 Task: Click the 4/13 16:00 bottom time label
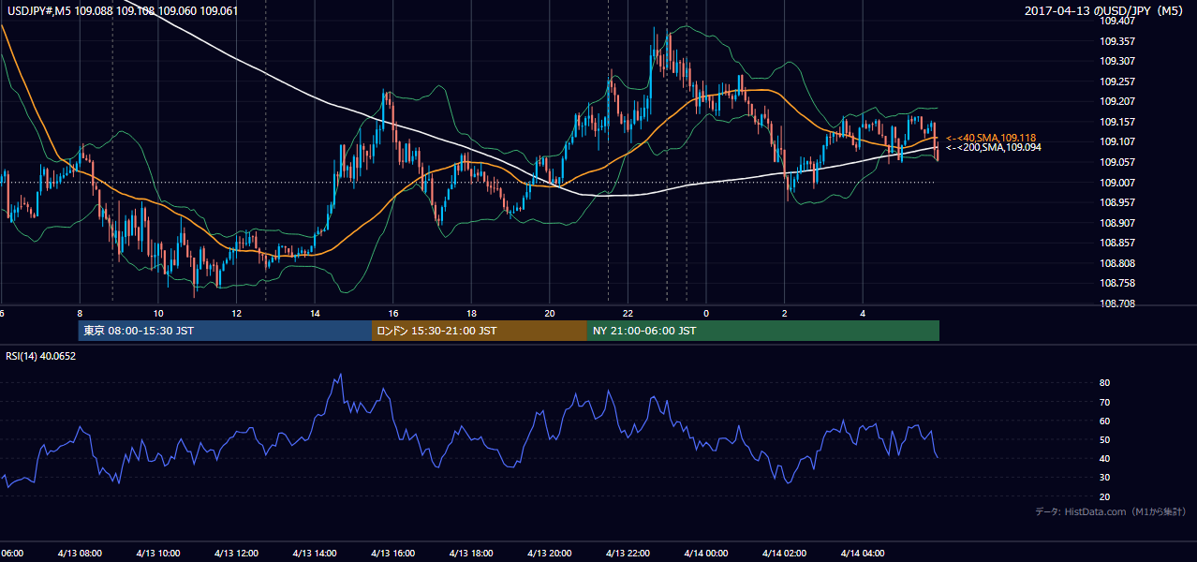392,553
